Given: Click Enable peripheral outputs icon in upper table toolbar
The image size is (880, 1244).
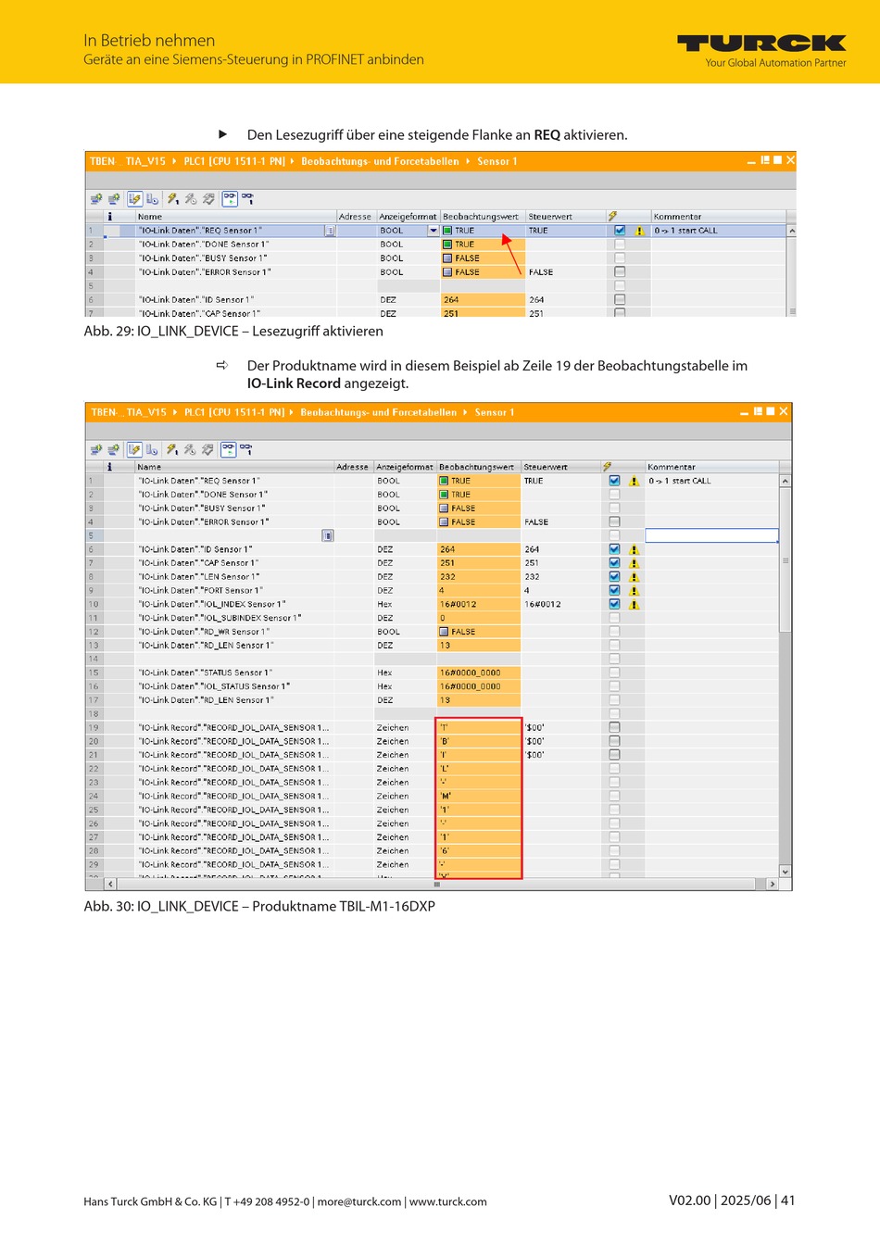Looking at the screenshot, I should coord(208,199).
